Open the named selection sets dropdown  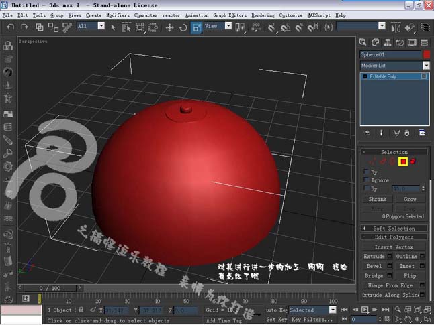coord(382,26)
